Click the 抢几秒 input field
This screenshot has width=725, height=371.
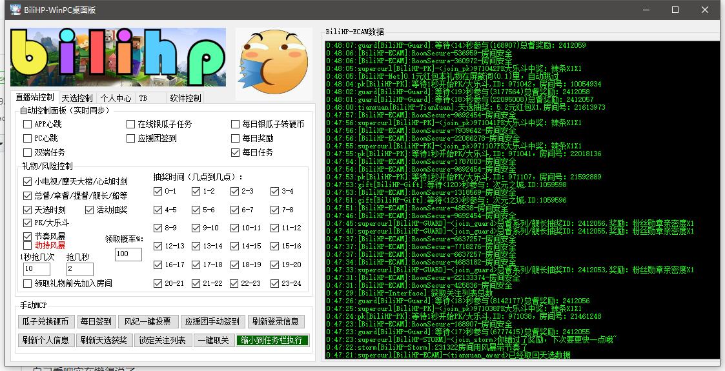click(x=80, y=269)
